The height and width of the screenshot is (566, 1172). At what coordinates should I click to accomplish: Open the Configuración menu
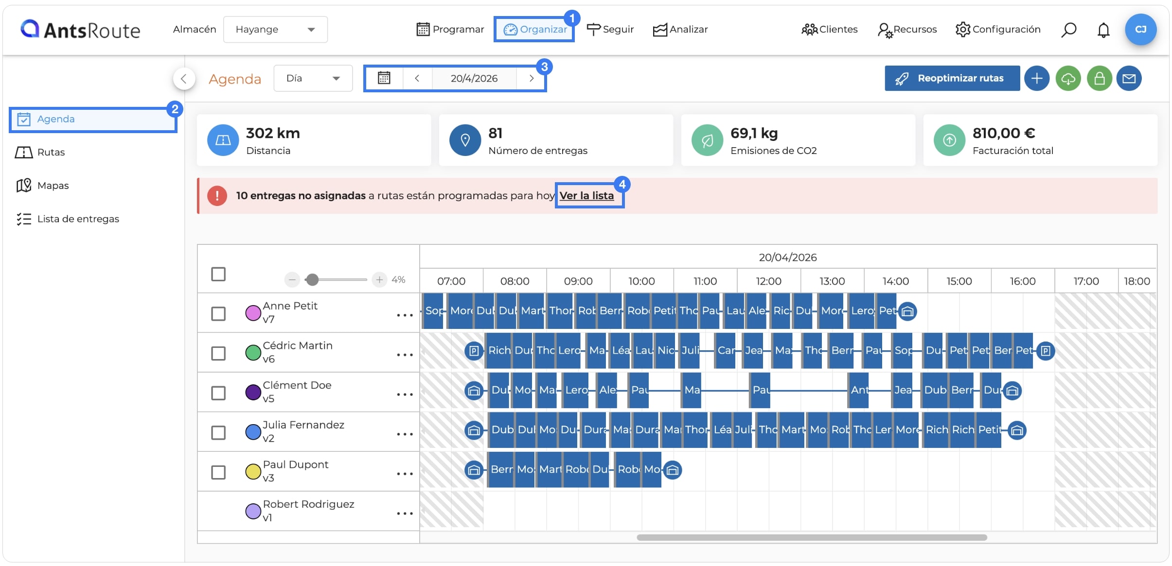click(x=998, y=30)
